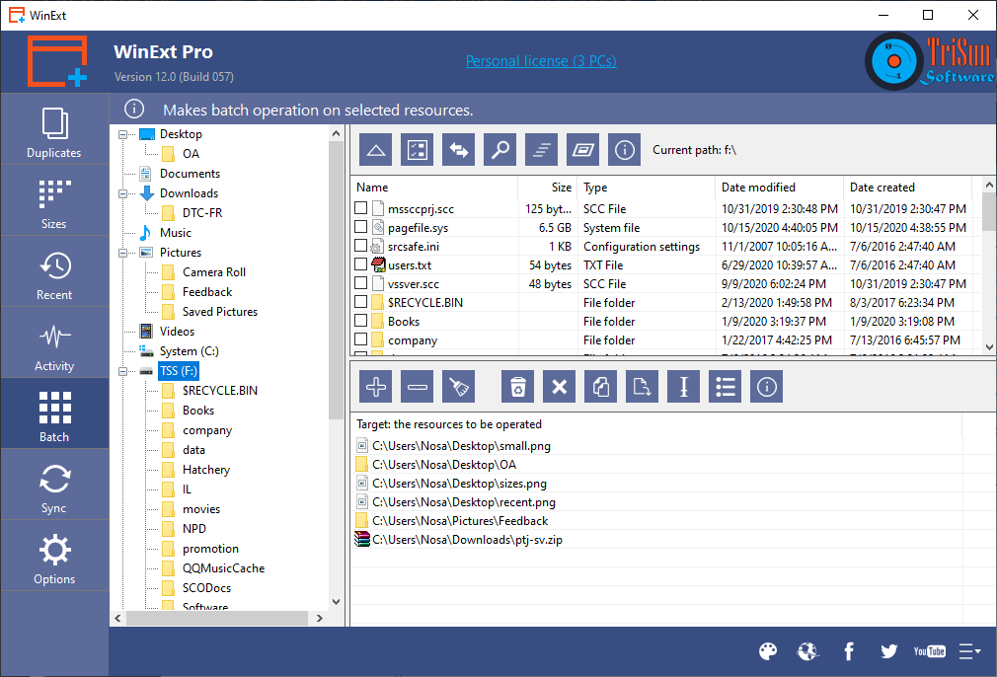Click the broom clear-list icon

tap(458, 387)
